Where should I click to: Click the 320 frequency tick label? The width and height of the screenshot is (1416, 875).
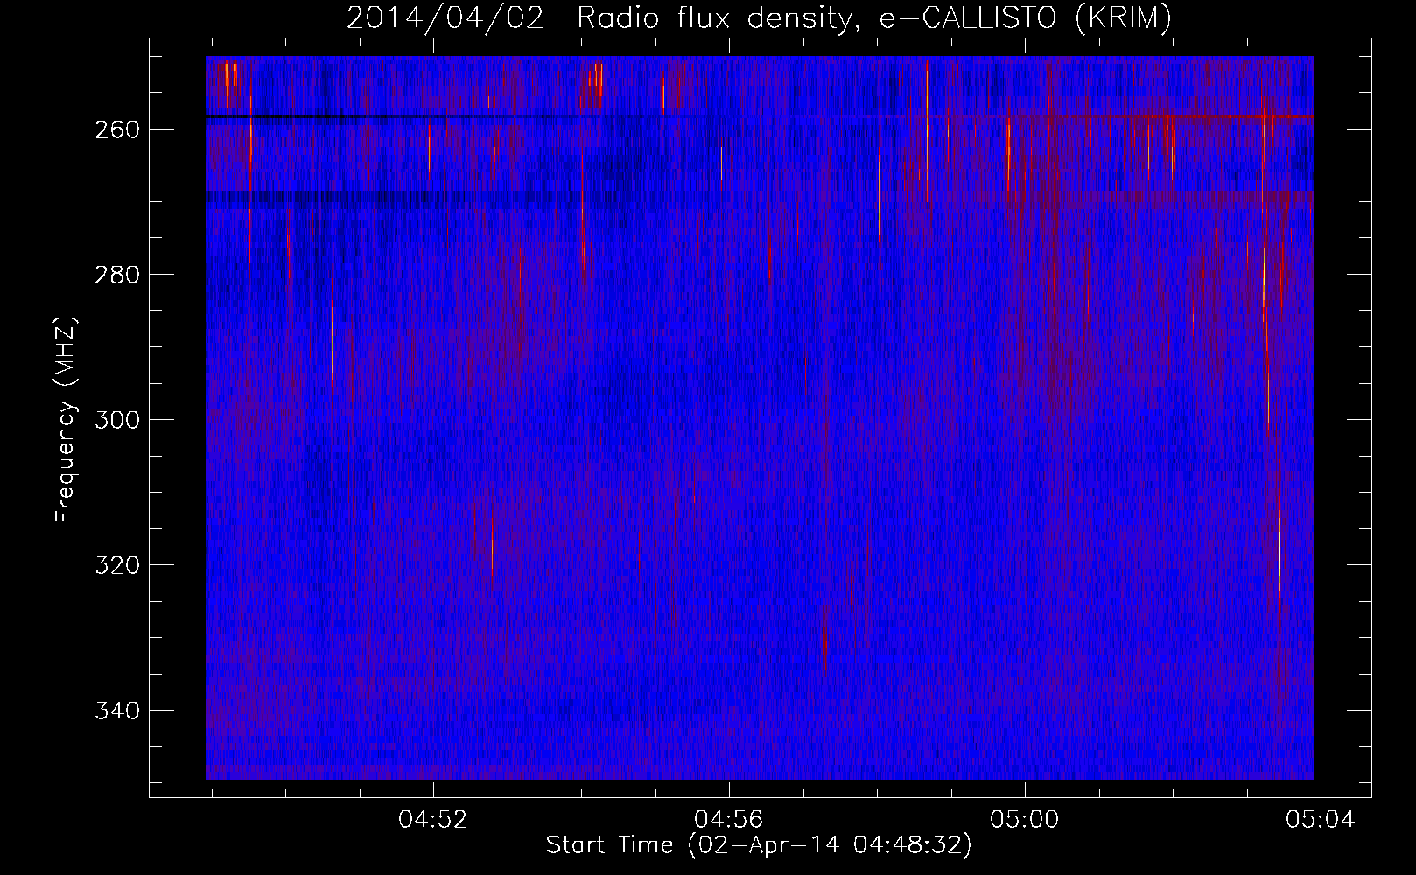[x=117, y=565]
